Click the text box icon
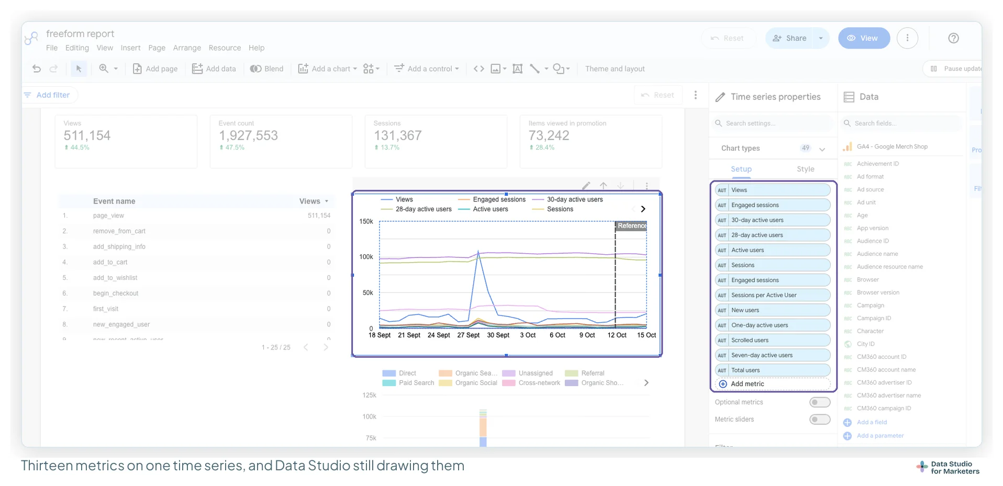1003x486 pixels. coord(517,69)
